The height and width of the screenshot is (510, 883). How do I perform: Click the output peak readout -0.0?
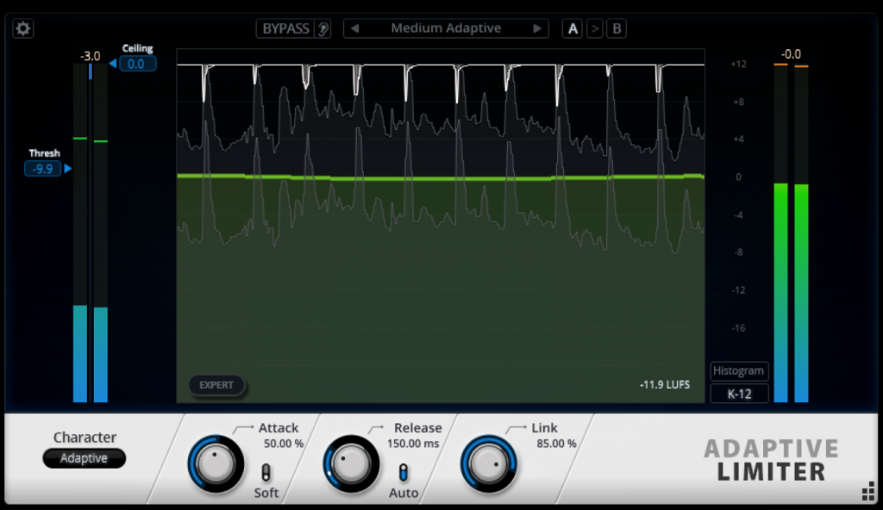pos(791,54)
